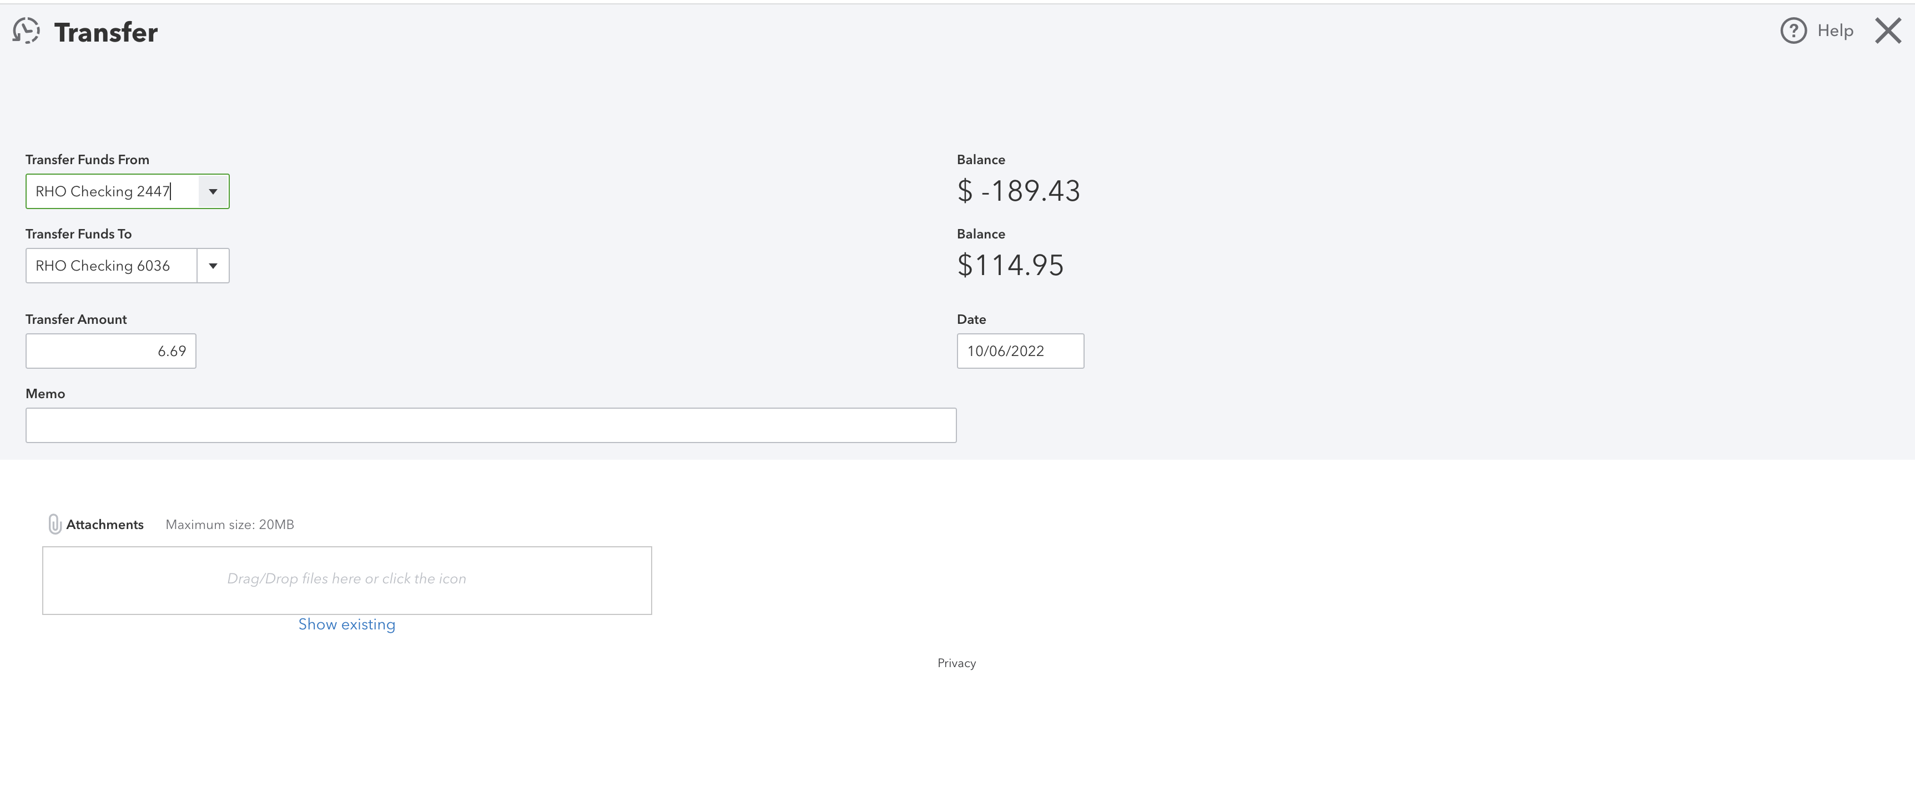This screenshot has width=1915, height=793.
Task: Click the RHO Checking 6036 account field
Action: [112, 266]
